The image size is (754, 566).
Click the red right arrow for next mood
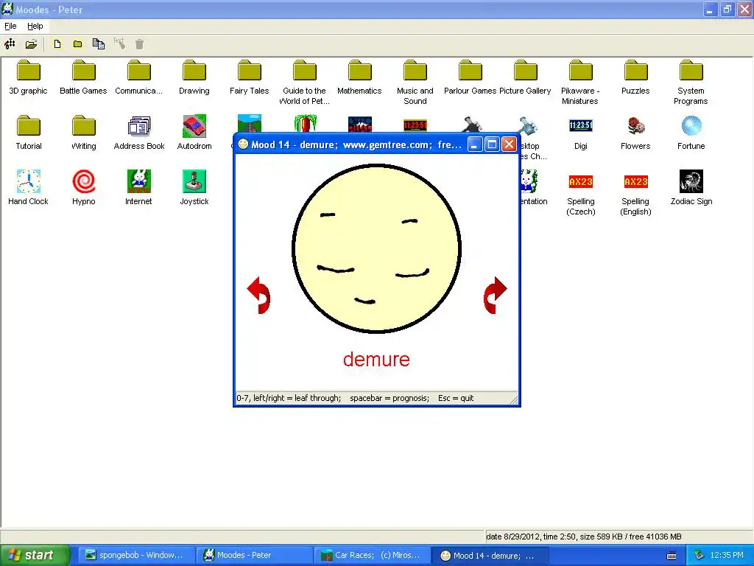coord(495,295)
